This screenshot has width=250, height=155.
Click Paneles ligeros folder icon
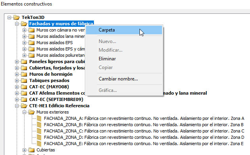click(24, 62)
